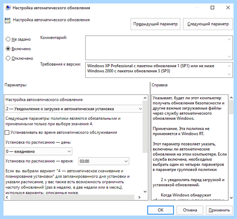
Task: Enable 'Устанавливать во время автоматического обслуживания' checkbox
Action: click(x=7, y=132)
